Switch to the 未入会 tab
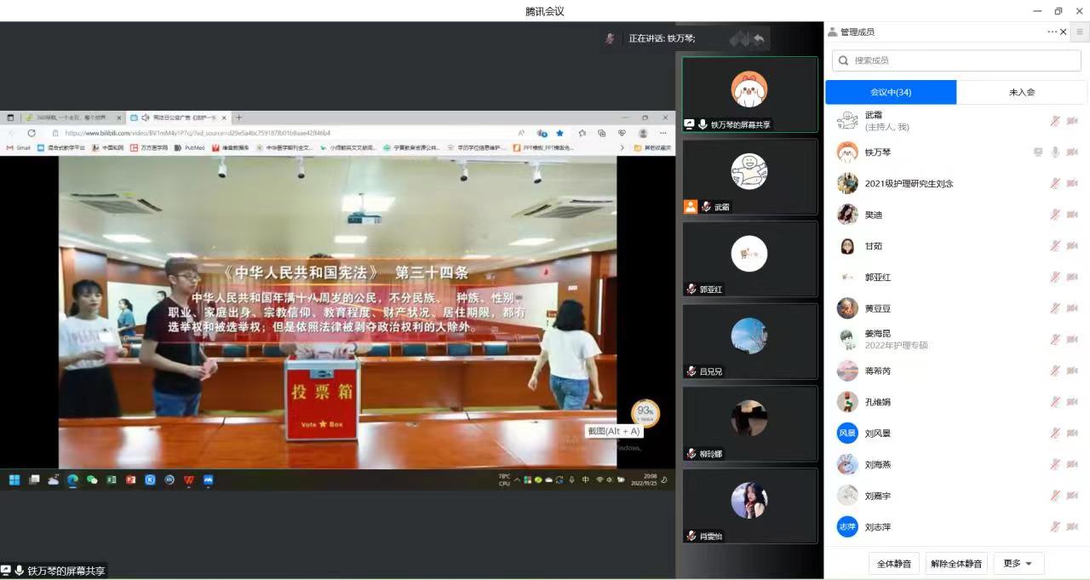The height and width of the screenshot is (580, 1090). [1021, 92]
